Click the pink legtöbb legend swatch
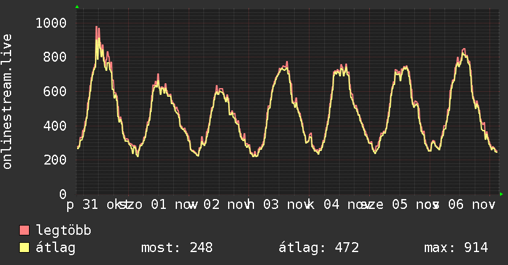Viewport: 508px width, 265px height. (24, 230)
